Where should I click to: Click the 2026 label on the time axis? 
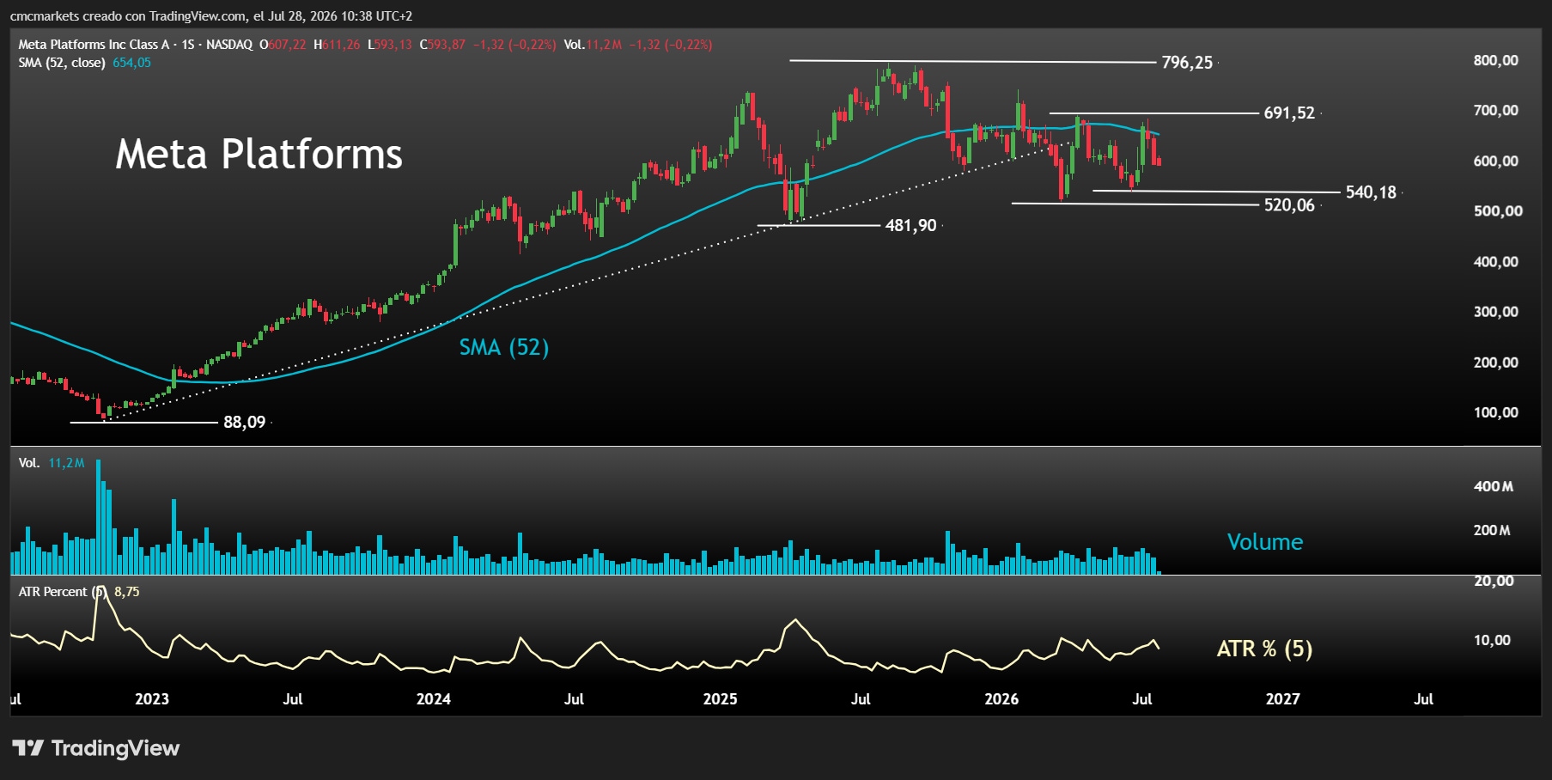tap(1001, 699)
